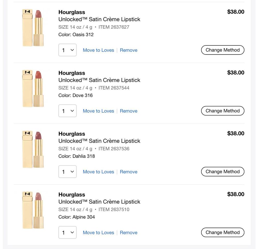The image size is (258, 249).
Task: Open quantity dropdown for Dove 316 lipstick
Action: (x=67, y=111)
